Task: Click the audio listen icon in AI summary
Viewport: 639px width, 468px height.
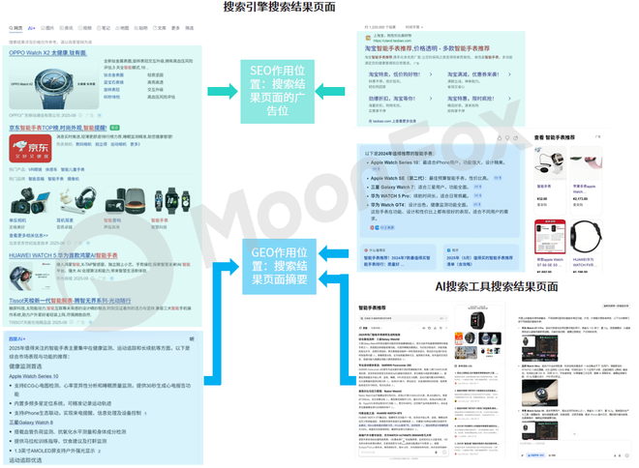Action: [192, 339]
